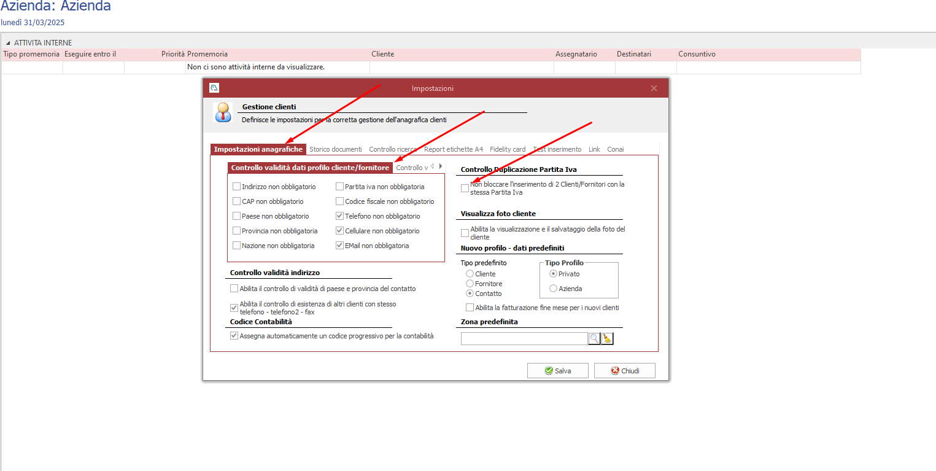Click the Zona predefinita input field

524,338
